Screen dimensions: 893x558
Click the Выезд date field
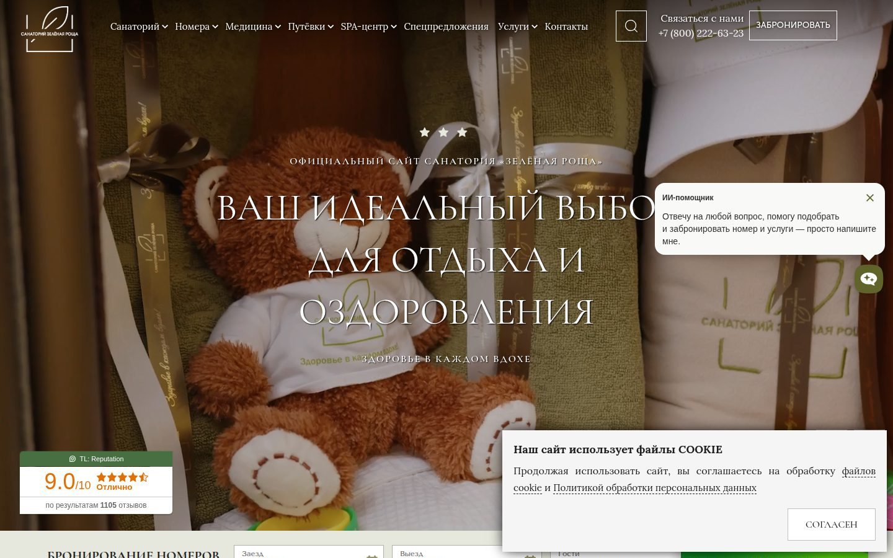point(466,552)
